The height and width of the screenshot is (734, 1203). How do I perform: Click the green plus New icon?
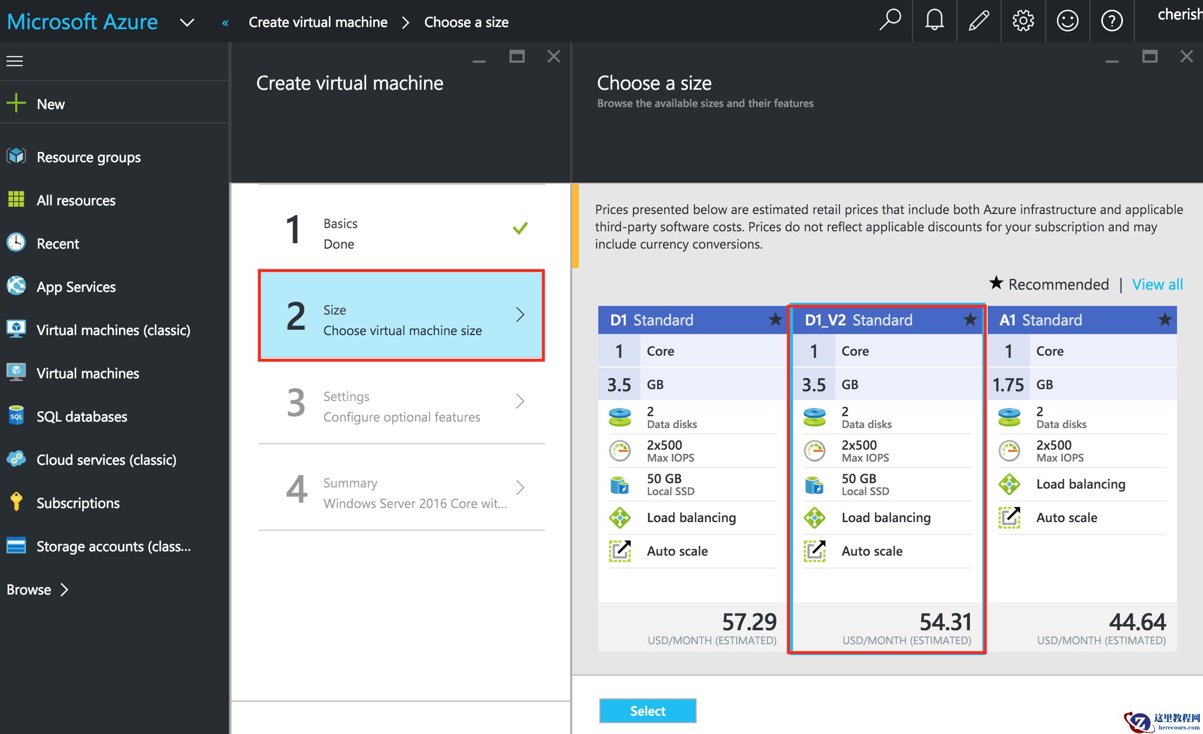[16, 103]
